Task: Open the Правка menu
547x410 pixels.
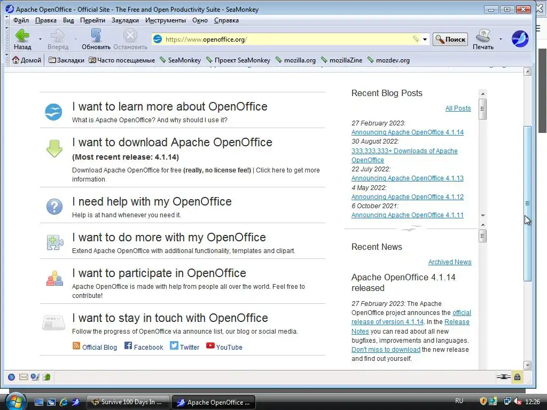Action: click(x=46, y=20)
